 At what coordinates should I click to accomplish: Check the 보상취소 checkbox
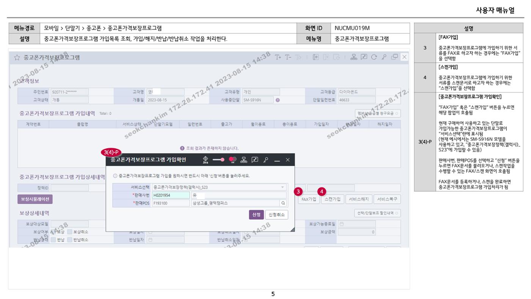69,232
